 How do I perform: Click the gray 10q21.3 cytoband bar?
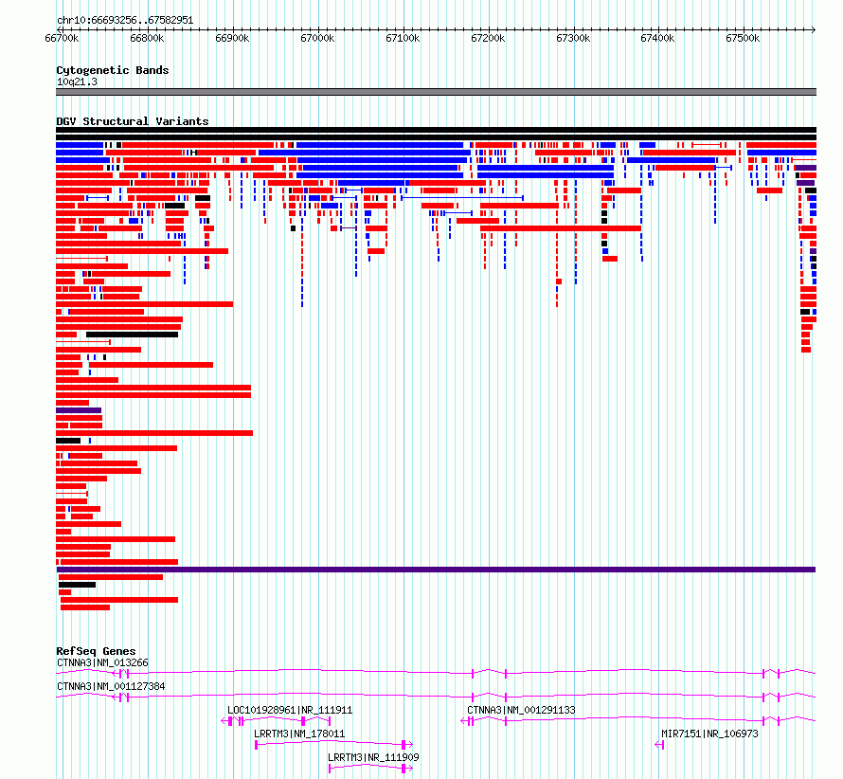436,92
